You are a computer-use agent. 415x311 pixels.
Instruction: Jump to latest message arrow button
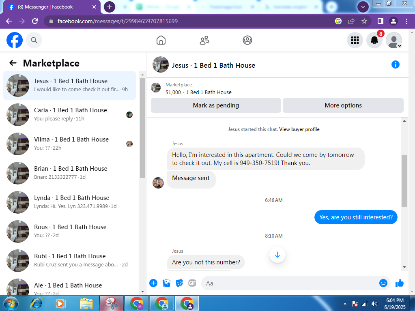click(x=277, y=255)
